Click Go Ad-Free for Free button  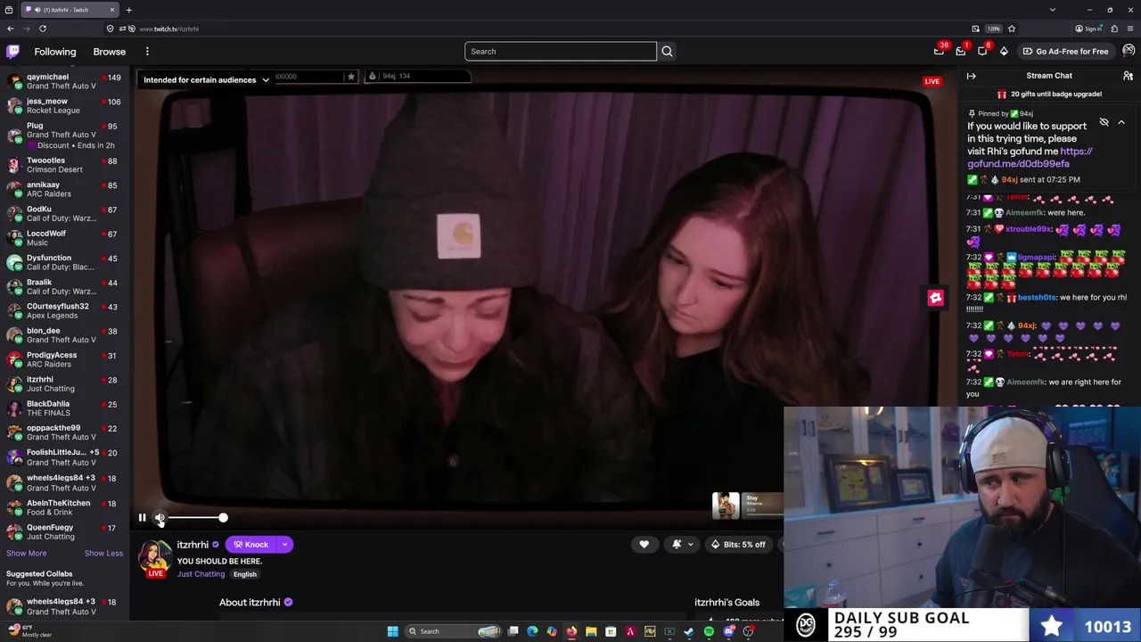point(1065,51)
